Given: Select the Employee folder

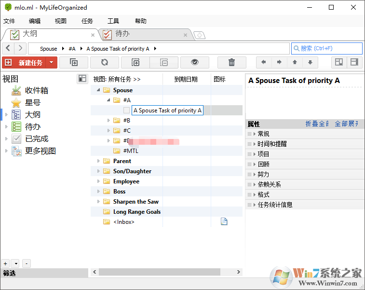Looking at the screenshot, I should [126, 181].
